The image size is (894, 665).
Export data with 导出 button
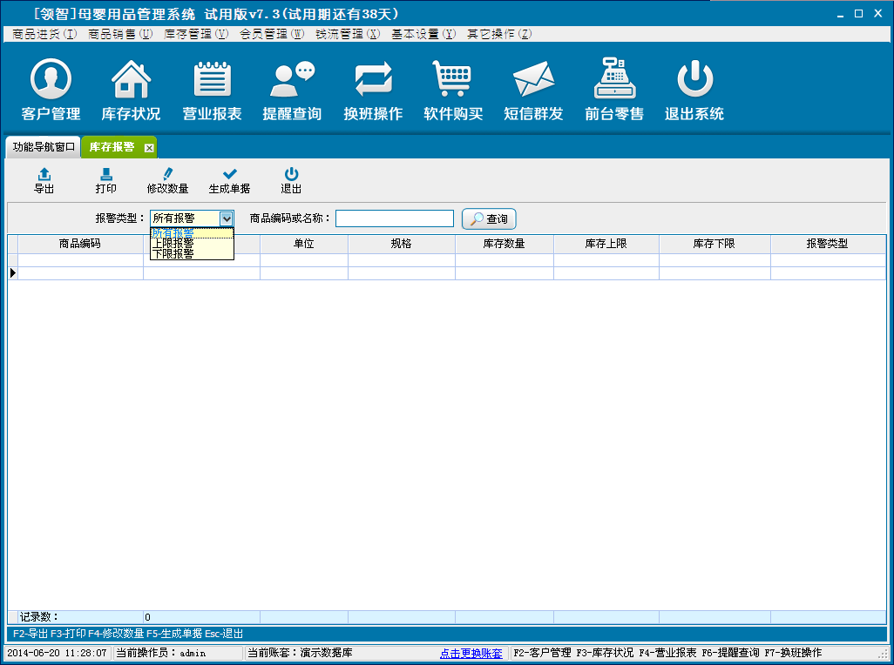coord(44,180)
